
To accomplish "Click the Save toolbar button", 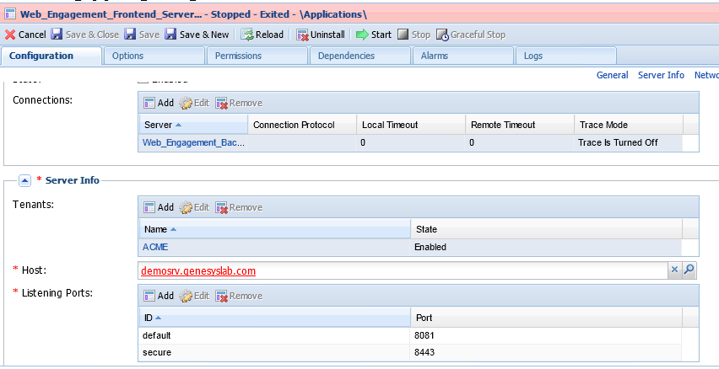I will coord(142,35).
